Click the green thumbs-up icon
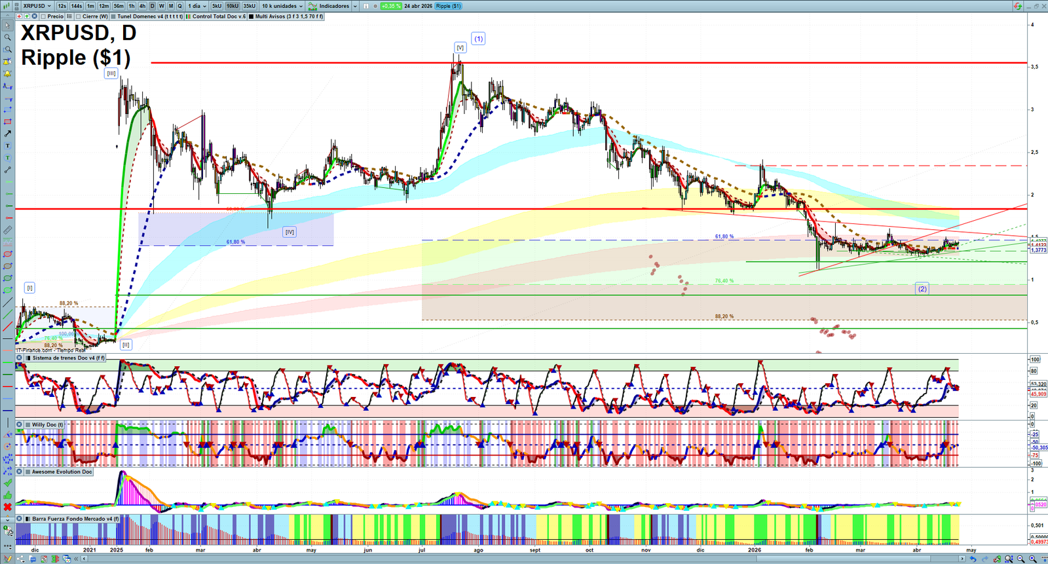1048x564 pixels. [8, 495]
